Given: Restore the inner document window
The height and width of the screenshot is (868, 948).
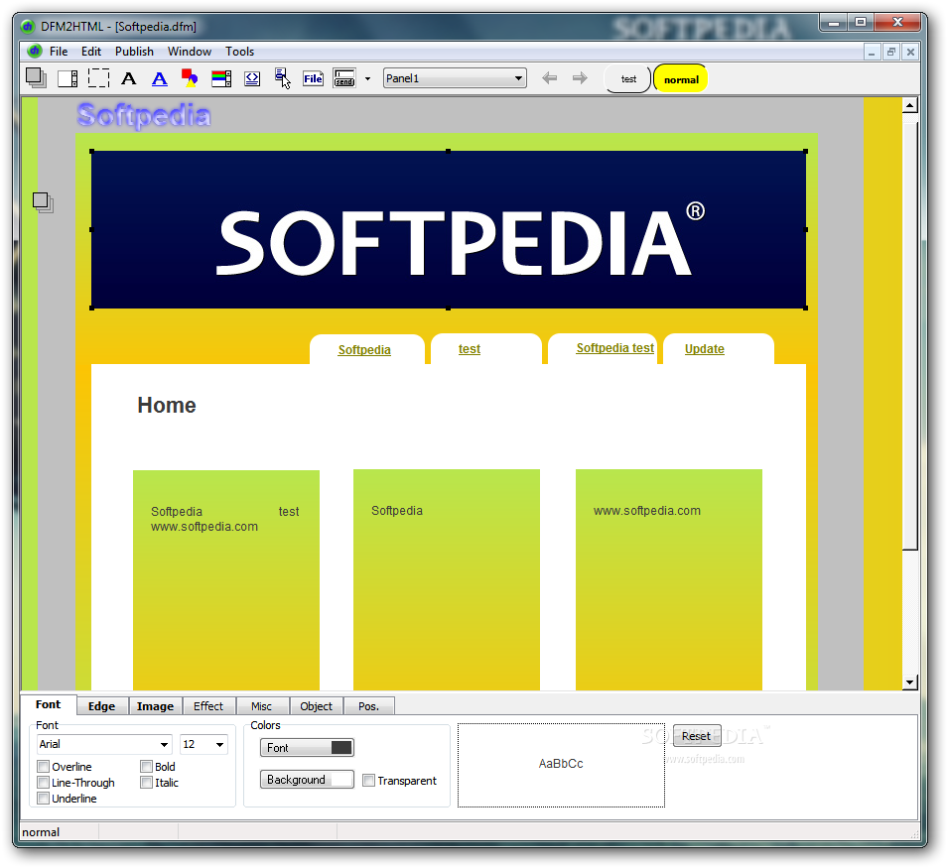Looking at the screenshot, I should click(x=890, y=53).
